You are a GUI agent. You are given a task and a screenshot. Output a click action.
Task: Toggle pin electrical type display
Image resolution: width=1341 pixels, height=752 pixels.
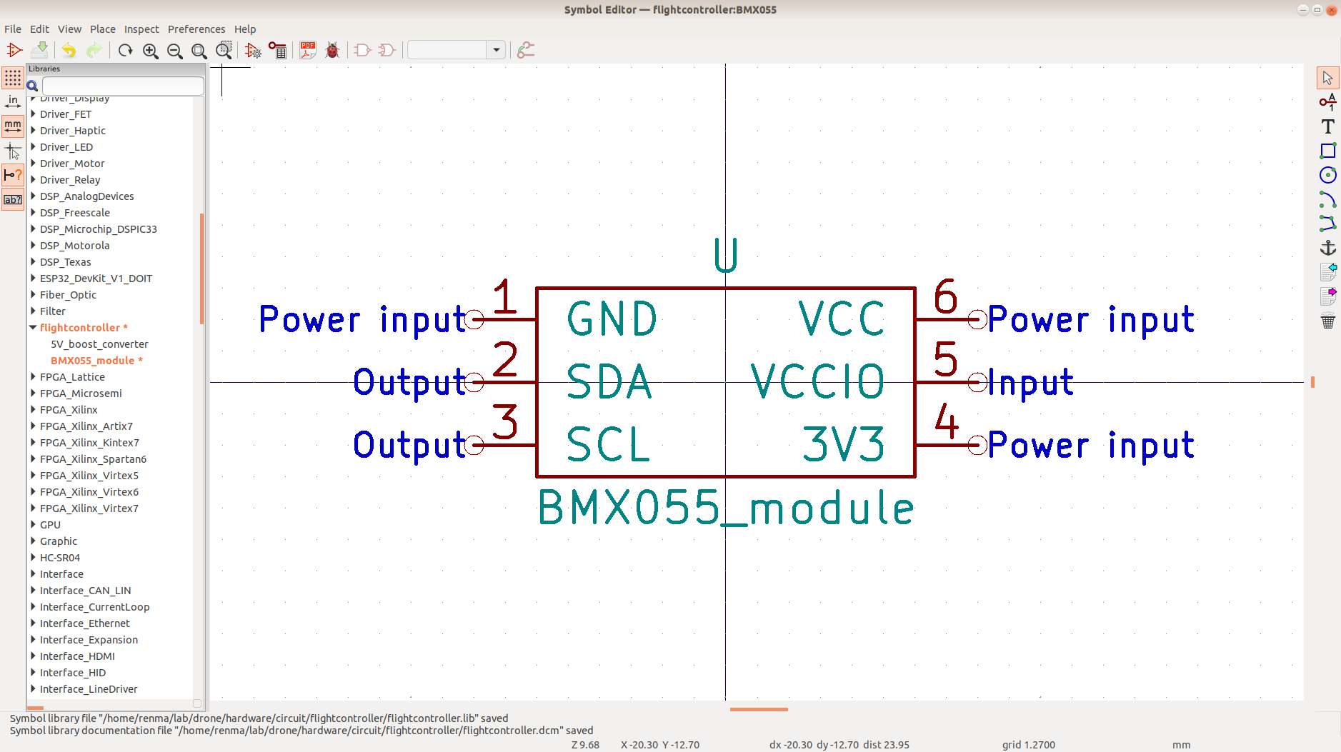[13, 175]
